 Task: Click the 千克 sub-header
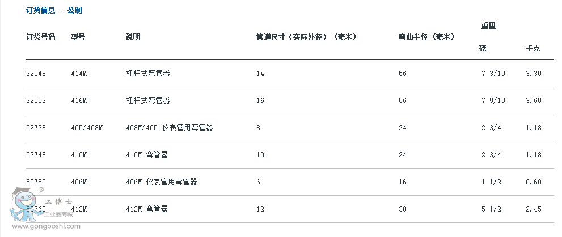(x=533, y=49)
